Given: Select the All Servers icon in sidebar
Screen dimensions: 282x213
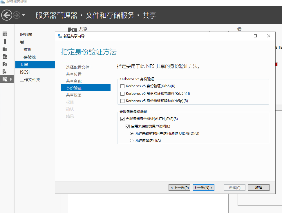Looking at the screenshot, I should click(5, 49).
